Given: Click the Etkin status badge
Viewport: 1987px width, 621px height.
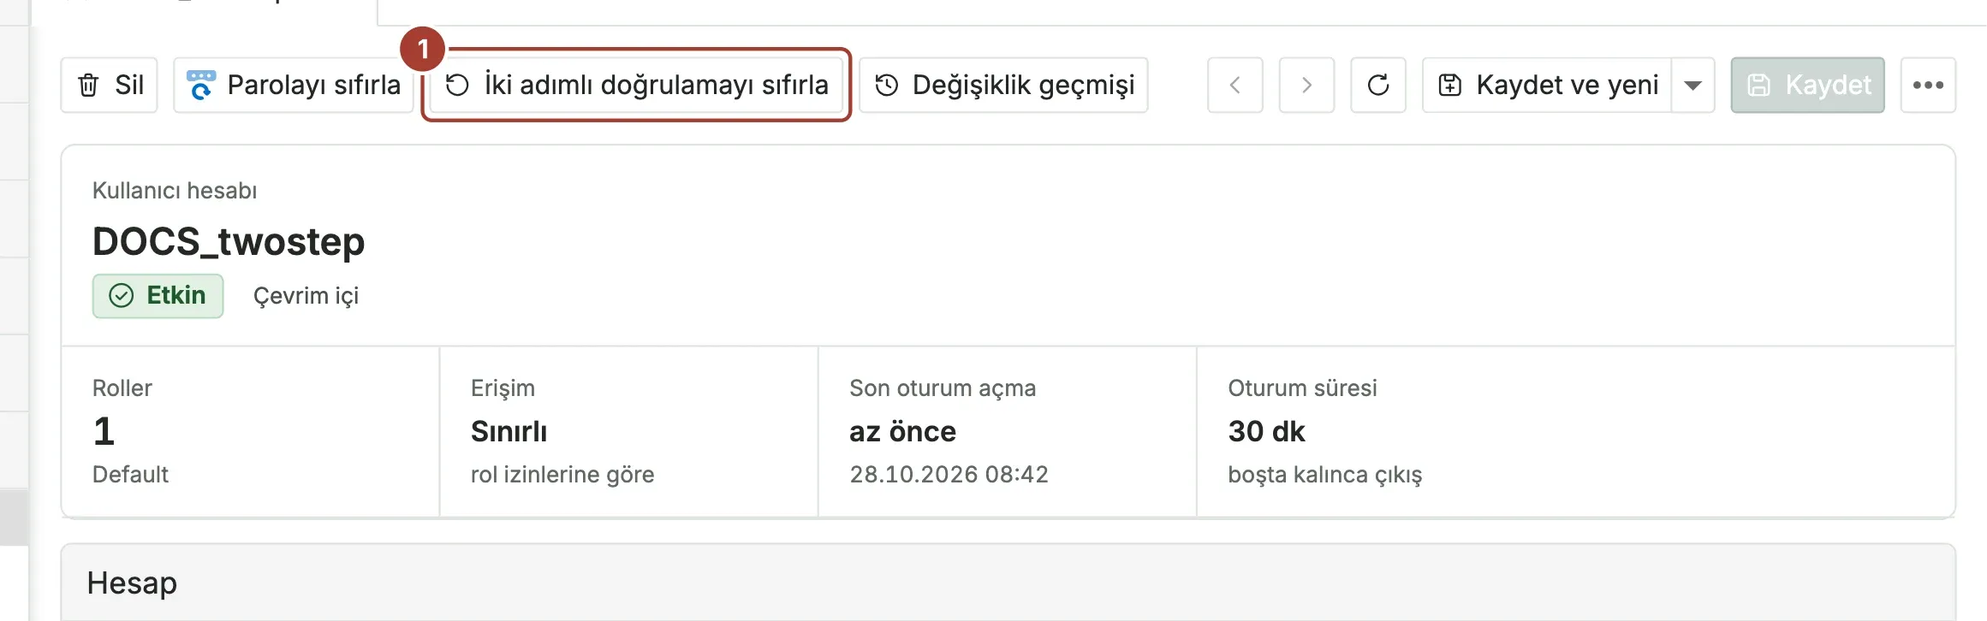Looking at the screenshot, I should click(x=158, y=296).
